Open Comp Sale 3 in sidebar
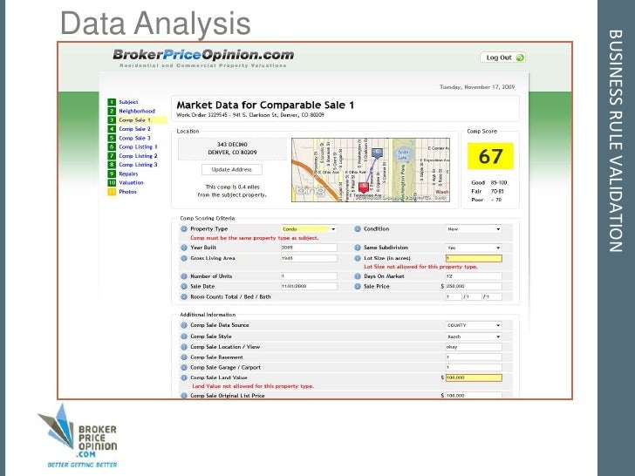 pos(134,138)
